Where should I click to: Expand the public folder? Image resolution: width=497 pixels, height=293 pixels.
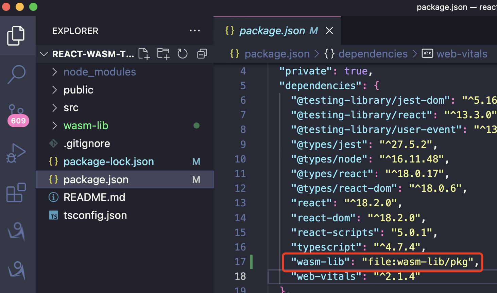[x=78, y=90]
